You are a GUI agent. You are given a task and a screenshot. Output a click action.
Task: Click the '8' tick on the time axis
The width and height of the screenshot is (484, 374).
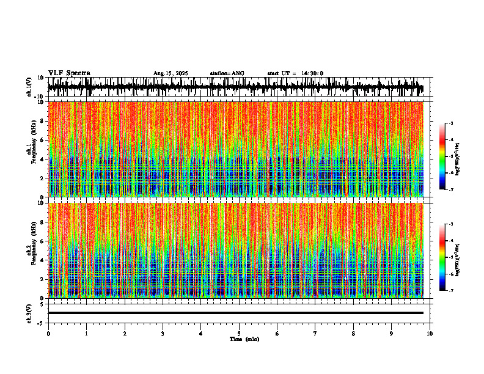[353, 334]
